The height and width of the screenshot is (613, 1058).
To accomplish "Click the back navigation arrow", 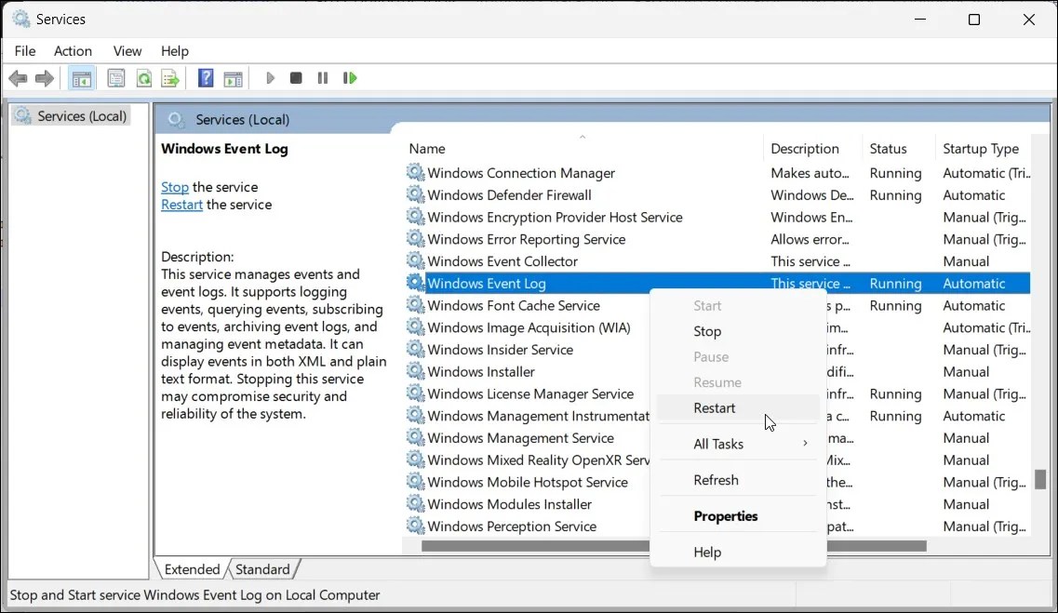I will coord(17,78).
